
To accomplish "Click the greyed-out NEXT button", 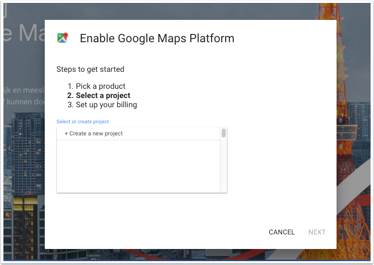I will 317,232.
